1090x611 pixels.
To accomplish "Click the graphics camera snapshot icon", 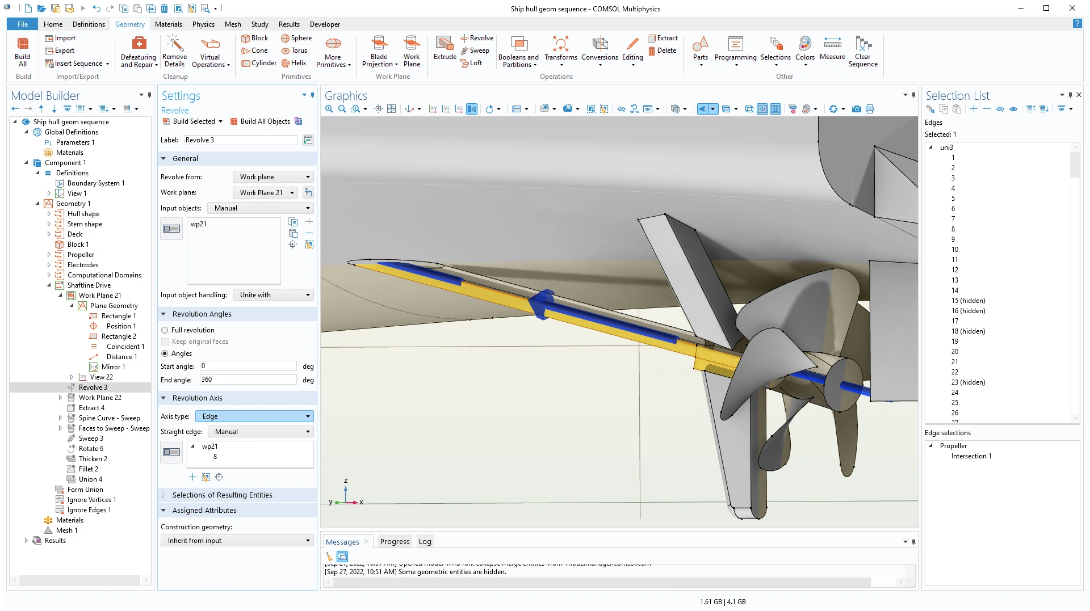I will pos(856,109).
